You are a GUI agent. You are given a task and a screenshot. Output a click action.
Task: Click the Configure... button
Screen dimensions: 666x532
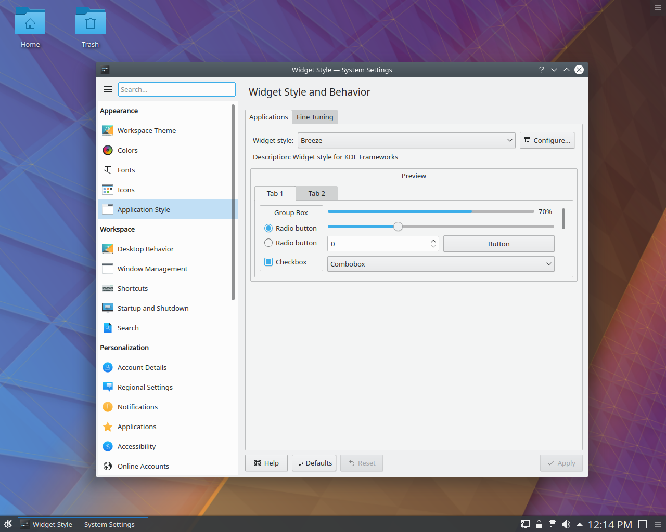click(547, 140)
